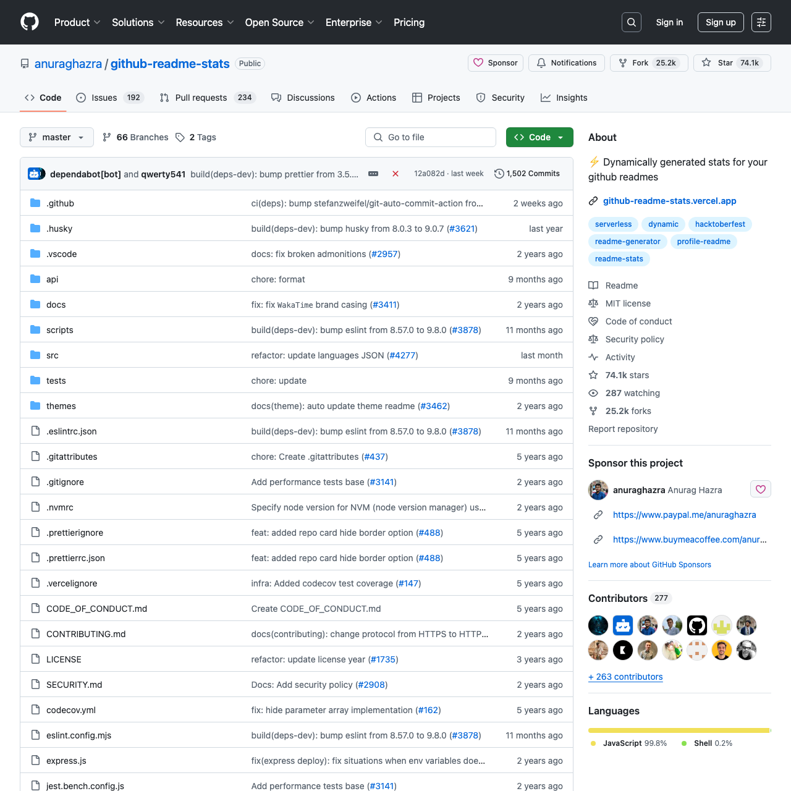Select the hacktoberfest topic tag
The width and height of the screenshot is (791, 791).
tap(721, 224)
